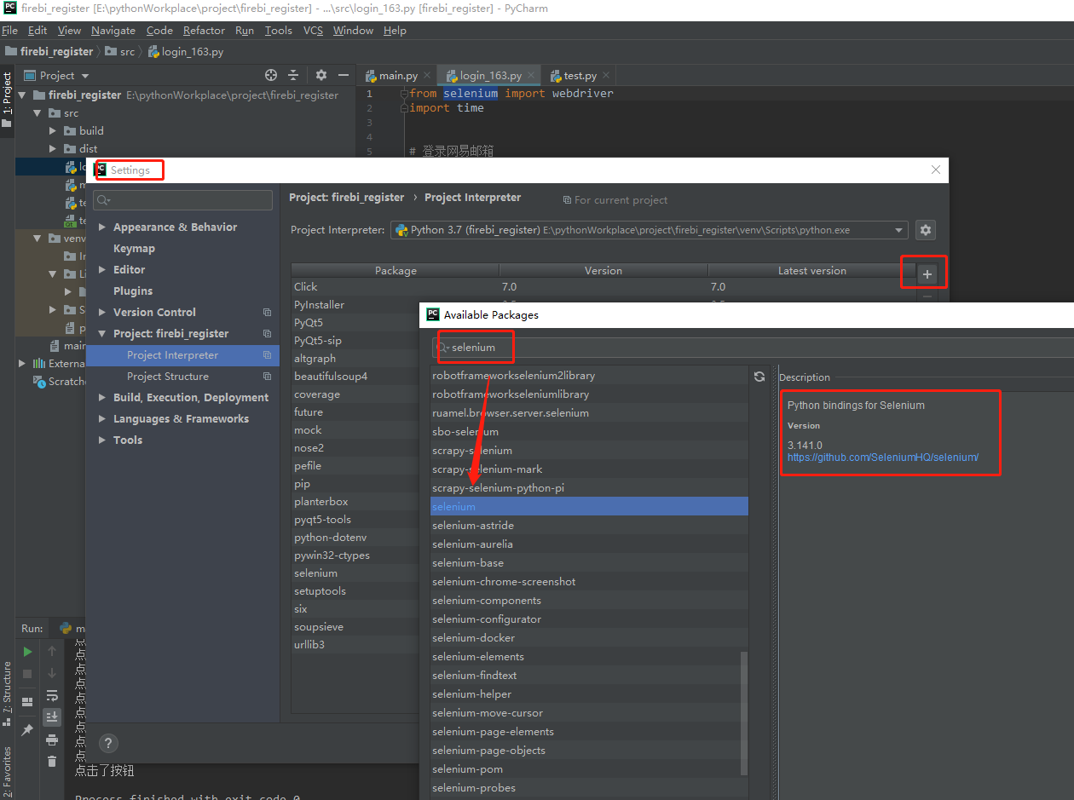Toggle soft-wrap in the Run console
Viewport: 1074px width, 800px height.
(x=52, y=695)
